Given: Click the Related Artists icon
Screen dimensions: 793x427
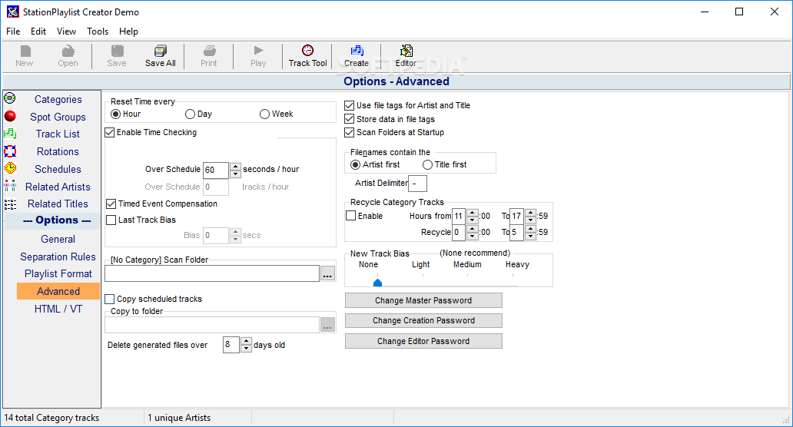Looking at the screenshot, I should (x=10, y=186).
